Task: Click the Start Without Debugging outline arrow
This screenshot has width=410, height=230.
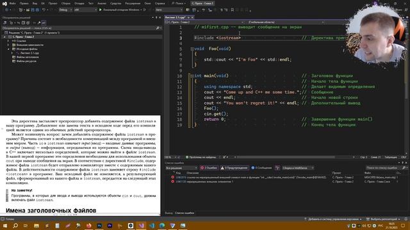Action: [144, 10]
